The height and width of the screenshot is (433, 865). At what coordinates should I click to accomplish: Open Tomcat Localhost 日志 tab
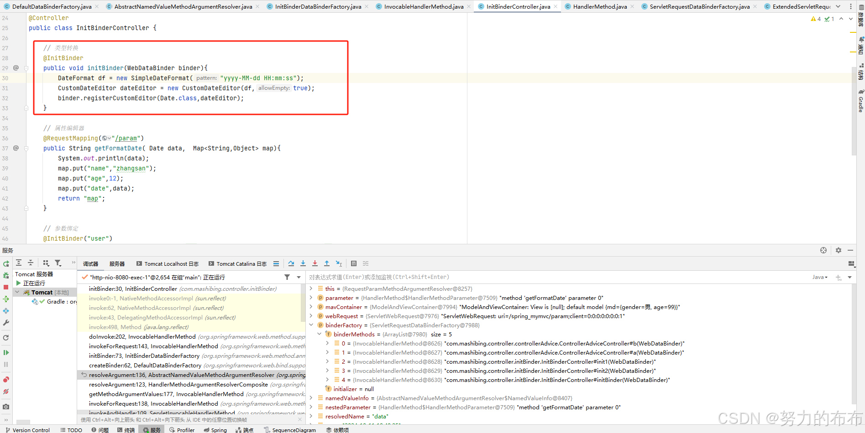168,264
